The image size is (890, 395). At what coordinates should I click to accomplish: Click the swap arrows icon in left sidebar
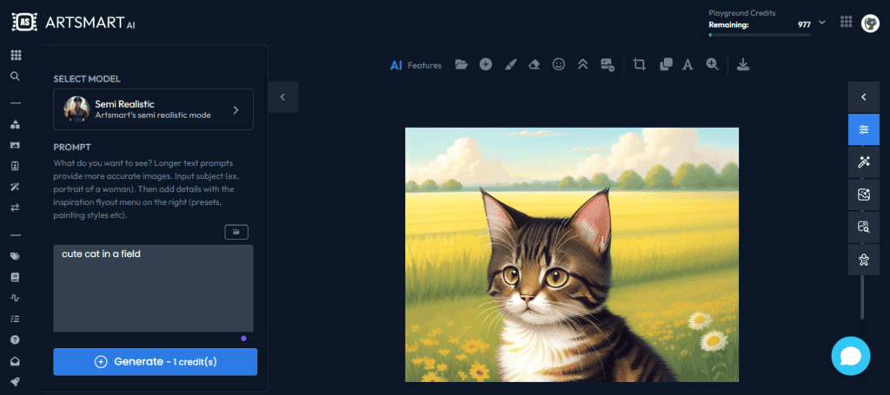[x=16, y=207]
